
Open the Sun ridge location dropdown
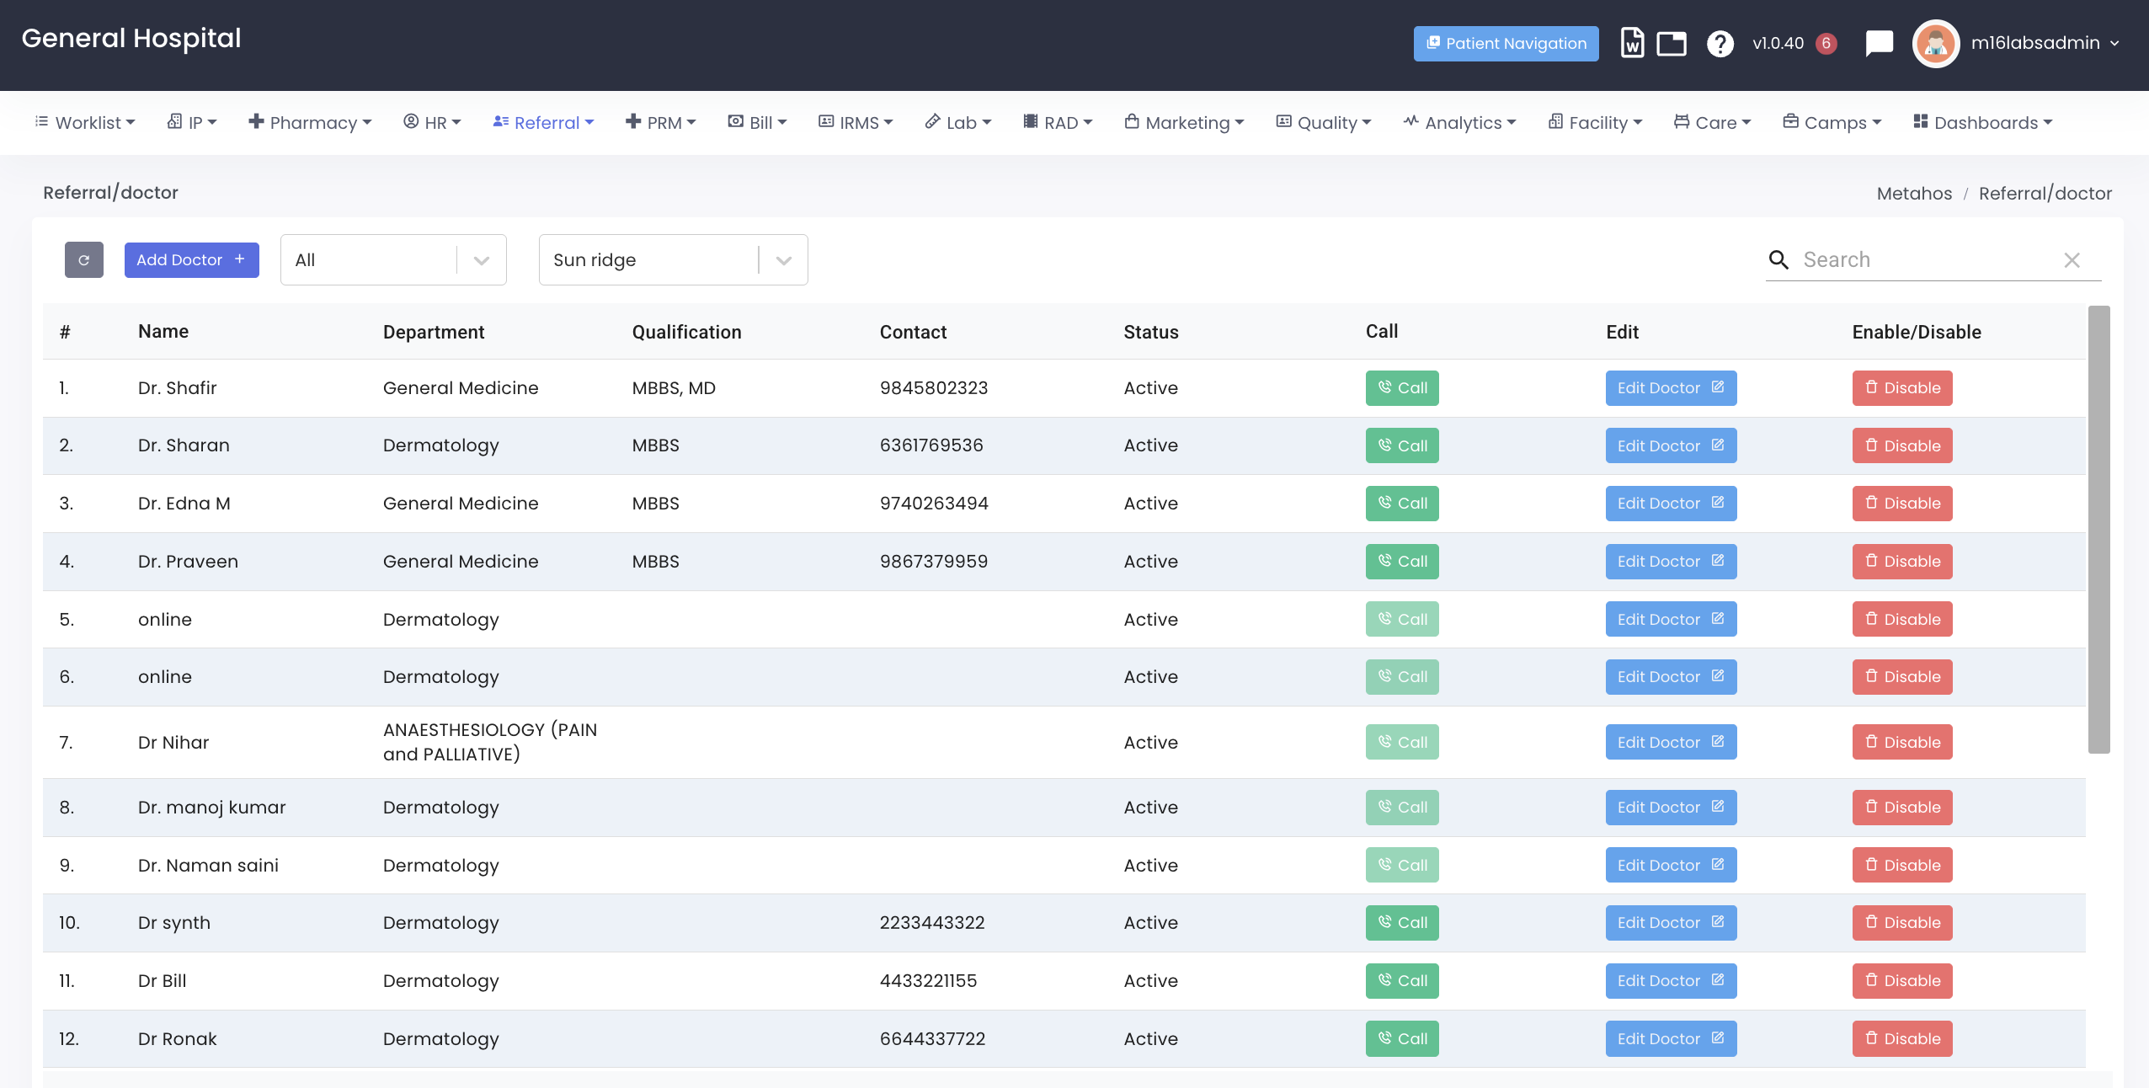783,260
